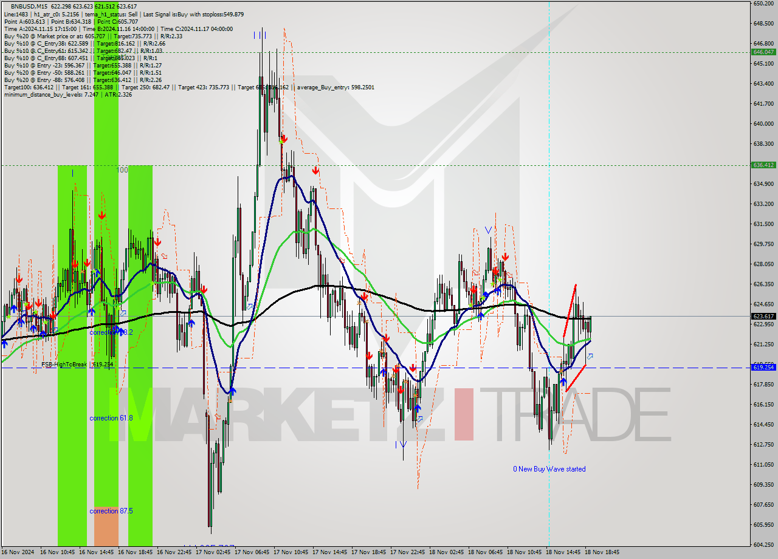Click the 616.150 price axis label
This screenshot has height=559, width=778.
763,405
